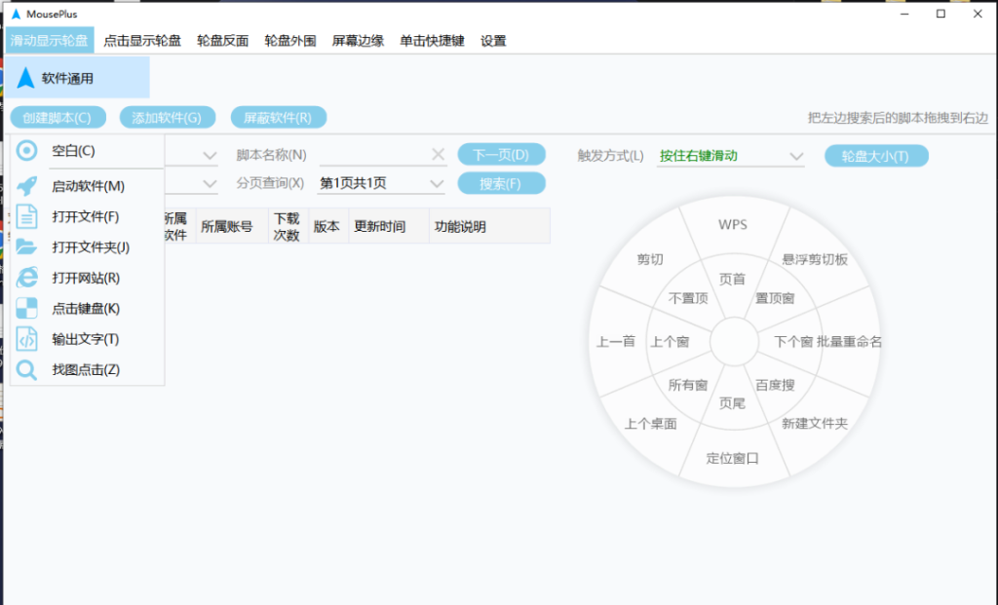Expand the trigger method dropdown
This screenshot has width=998, height=605.
(x=795, y=156)
